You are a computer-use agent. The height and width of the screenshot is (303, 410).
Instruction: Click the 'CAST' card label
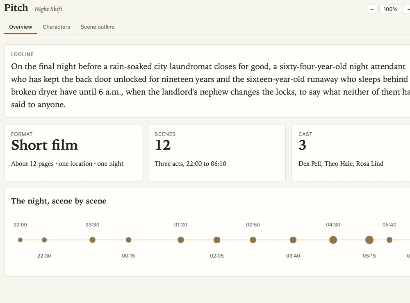click(x=305, y=134)
